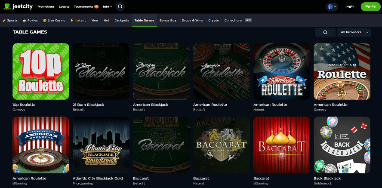Open the All Providers dropdown
The width and height of the screenshot is (382, 188).
354,32
